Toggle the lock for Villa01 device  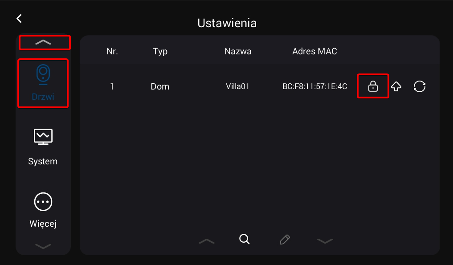(x=373, y=86)
